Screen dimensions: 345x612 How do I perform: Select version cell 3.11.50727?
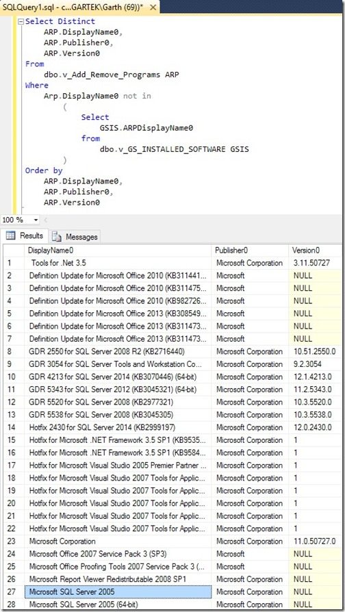click(x=316, y=263)
